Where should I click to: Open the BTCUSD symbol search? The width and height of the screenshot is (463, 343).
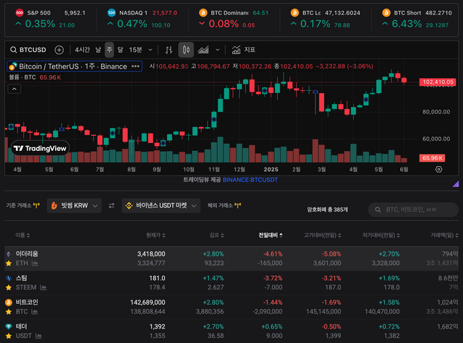[x=28, y=50]
